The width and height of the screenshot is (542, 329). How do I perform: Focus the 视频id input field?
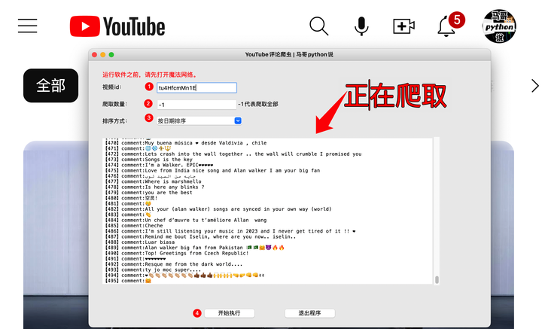click(x=196, y=88)
